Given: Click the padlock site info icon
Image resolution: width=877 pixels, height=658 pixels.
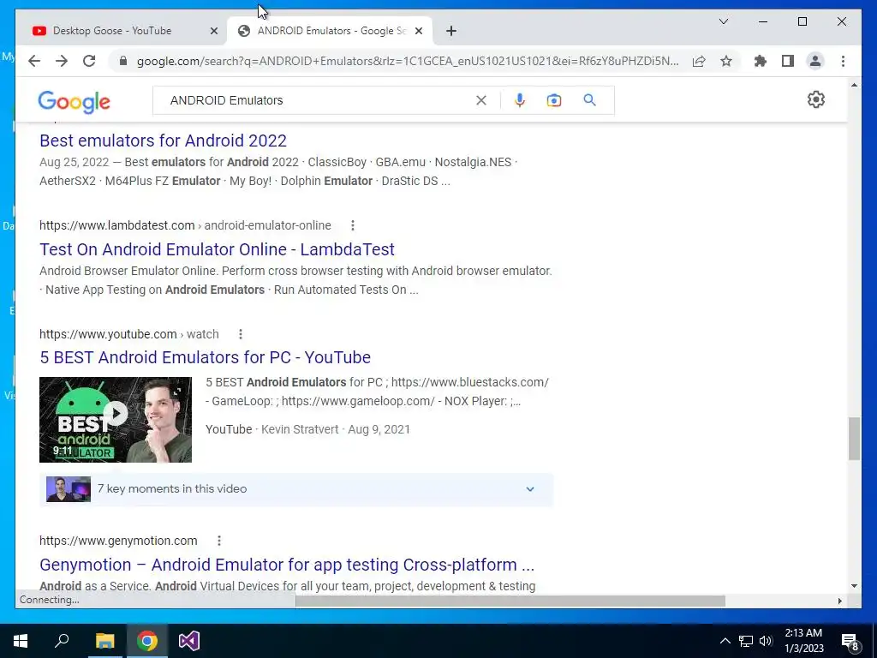Looking at the screenshot, I should coord(123,61).
